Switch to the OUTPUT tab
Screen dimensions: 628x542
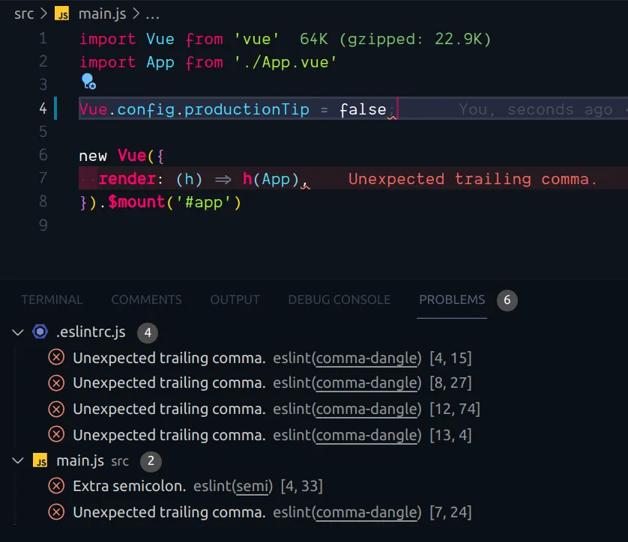click(x=235, y=299)
